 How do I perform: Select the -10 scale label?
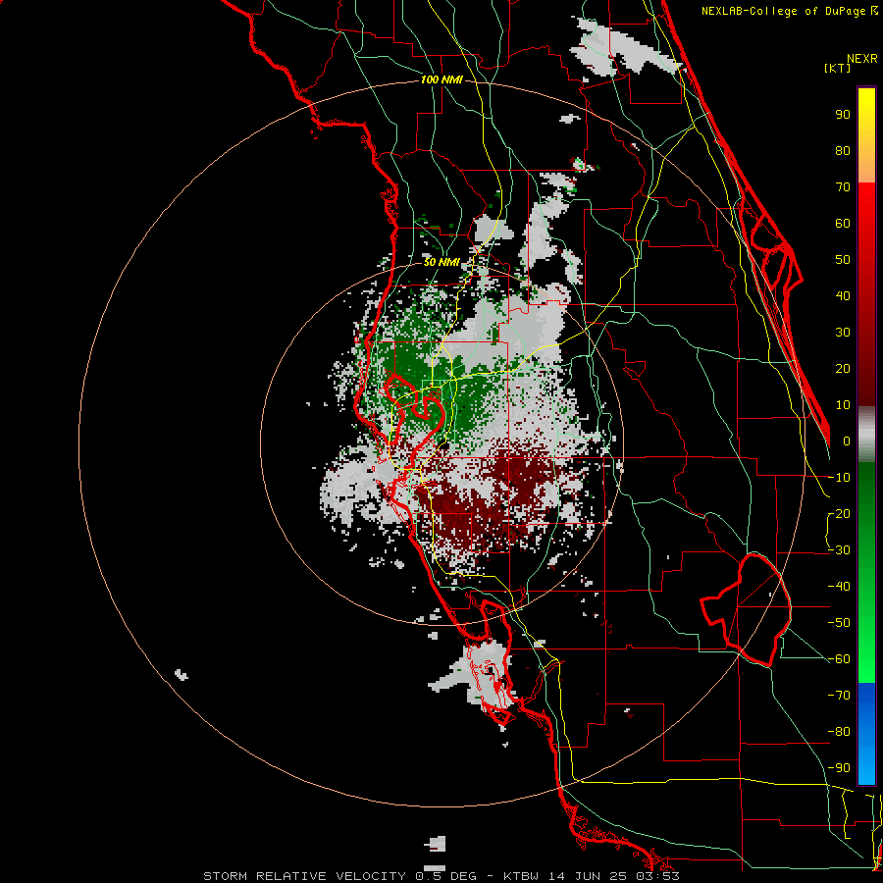pyautogui.click(x=839, y=478)
